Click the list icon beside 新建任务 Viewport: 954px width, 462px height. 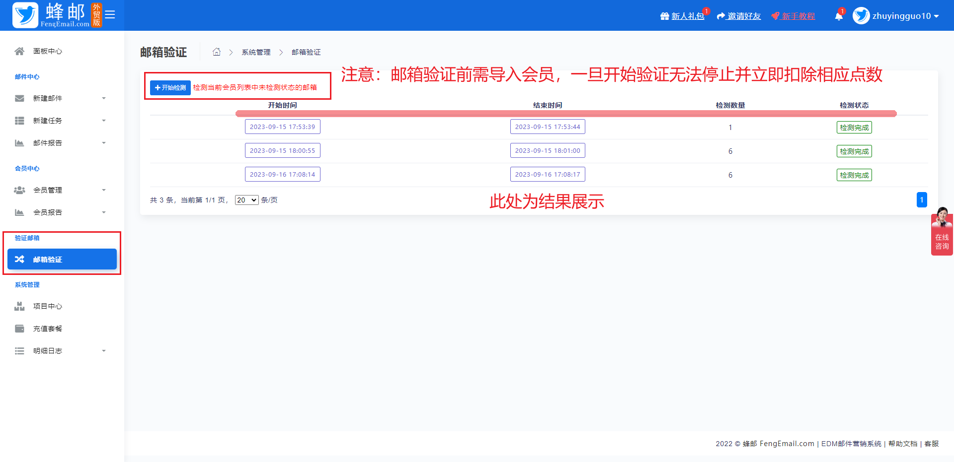click(19, 121)
